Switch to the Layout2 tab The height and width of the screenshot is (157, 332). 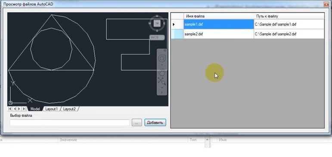coord(69,109)
